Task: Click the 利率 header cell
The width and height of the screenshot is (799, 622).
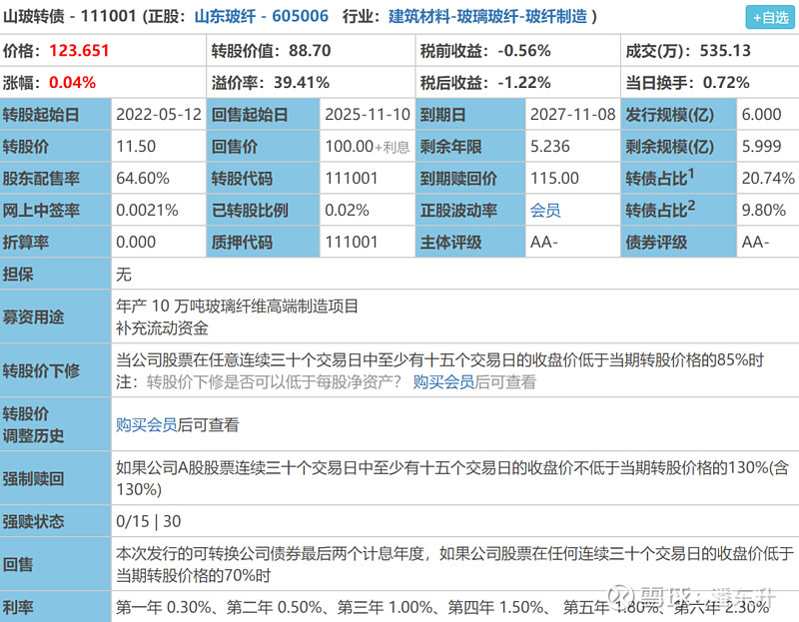Action: (56, 607)
